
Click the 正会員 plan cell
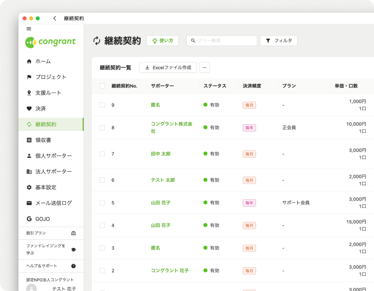tap(289, 127)
